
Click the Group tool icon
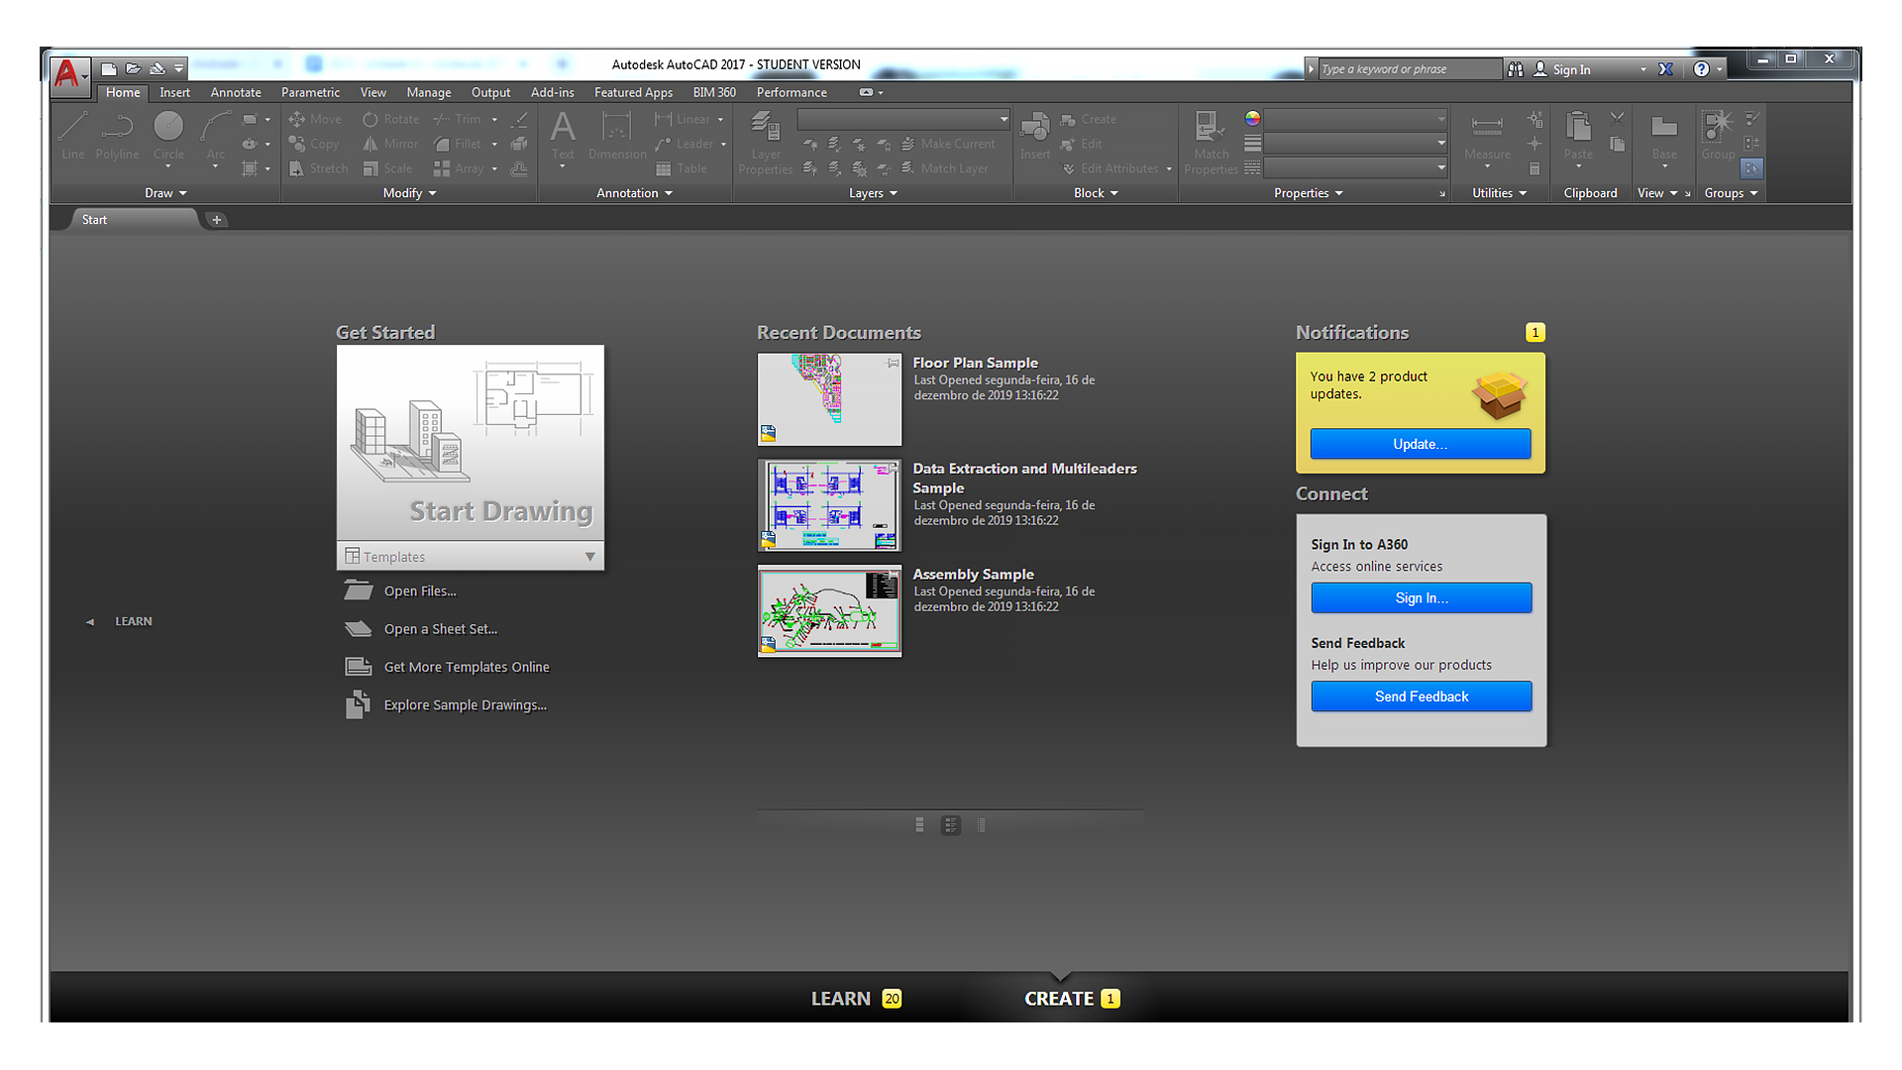pos(1718,136)
